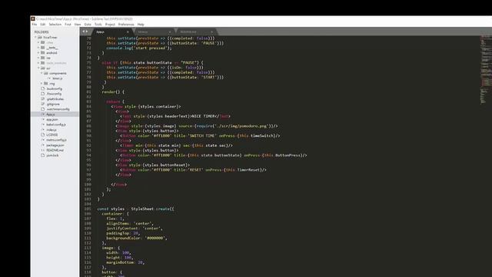492x277 pixels.
Task: Click the .gitignore file icon
Action: coord(43,104)
